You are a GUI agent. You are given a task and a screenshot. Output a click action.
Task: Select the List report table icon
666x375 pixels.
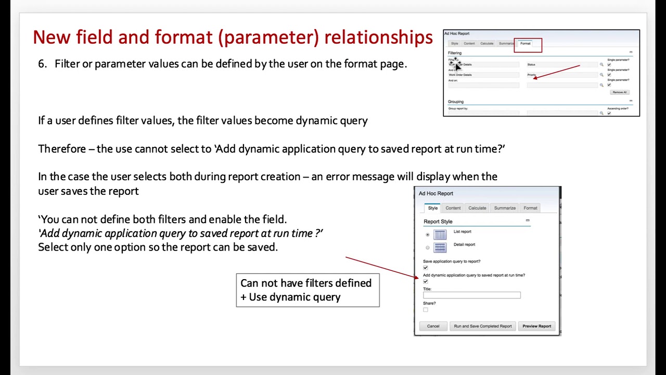[x=440, y=235]
